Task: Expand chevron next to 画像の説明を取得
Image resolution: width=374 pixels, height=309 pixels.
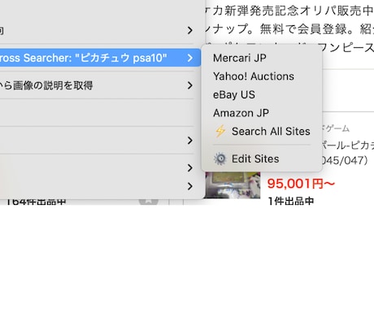Action: pos(190,85)
